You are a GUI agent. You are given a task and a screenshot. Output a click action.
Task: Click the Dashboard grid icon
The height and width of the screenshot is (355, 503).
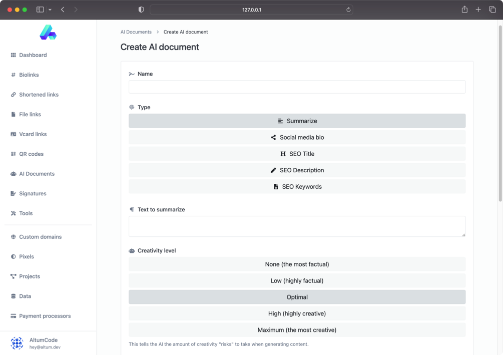click(13, 55)
